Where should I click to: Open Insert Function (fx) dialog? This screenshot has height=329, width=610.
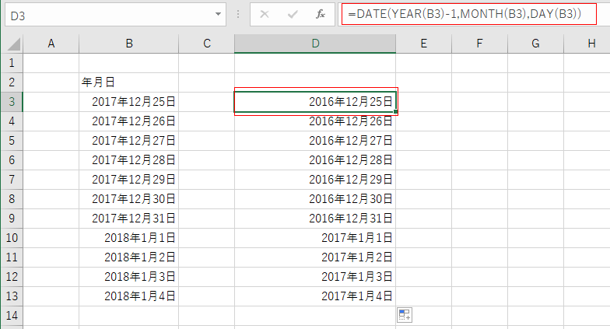point(321,15)
